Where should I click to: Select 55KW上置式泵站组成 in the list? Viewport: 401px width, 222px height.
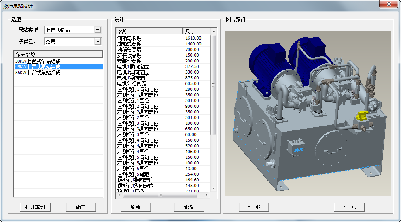[x=38, y=73]
